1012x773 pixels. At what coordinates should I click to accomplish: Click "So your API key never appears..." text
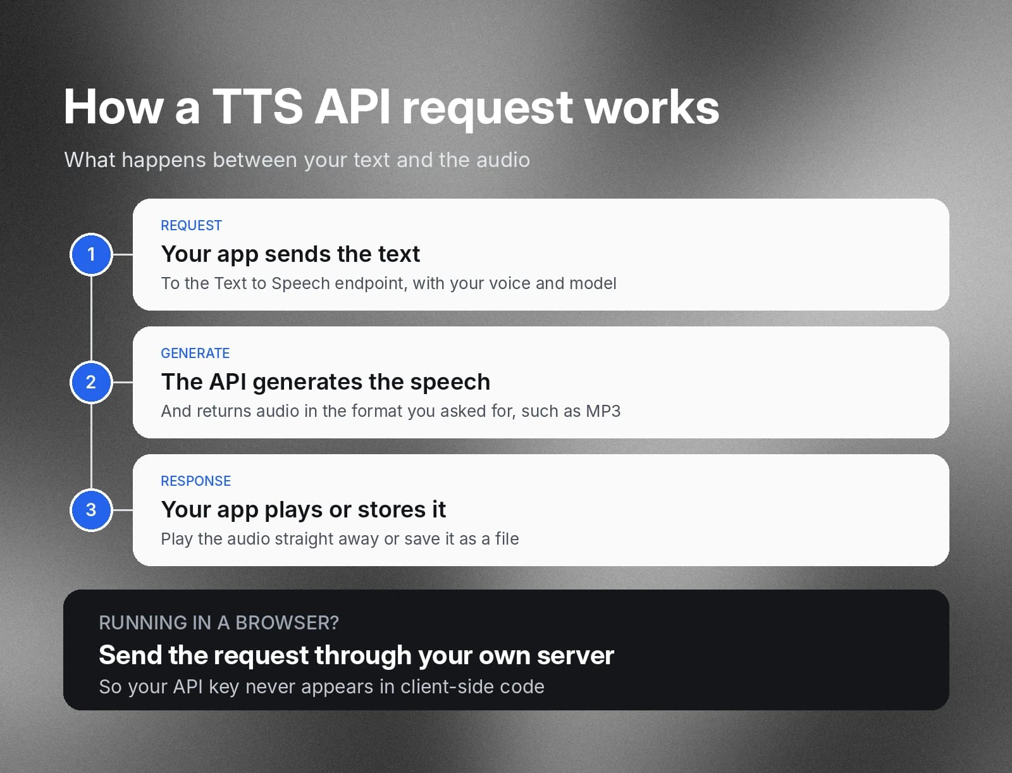coord(321,687)
